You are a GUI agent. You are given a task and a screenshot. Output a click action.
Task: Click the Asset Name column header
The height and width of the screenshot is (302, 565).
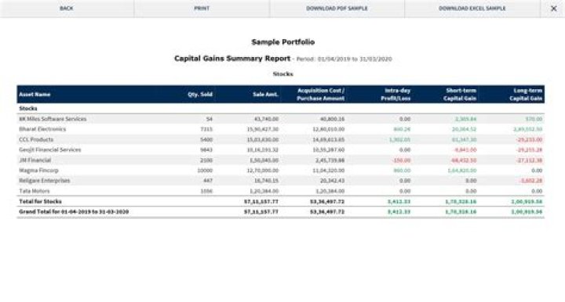[35, 95]
